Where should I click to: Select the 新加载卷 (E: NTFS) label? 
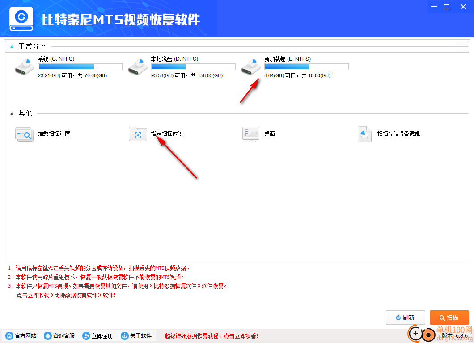tap(287, 59)
